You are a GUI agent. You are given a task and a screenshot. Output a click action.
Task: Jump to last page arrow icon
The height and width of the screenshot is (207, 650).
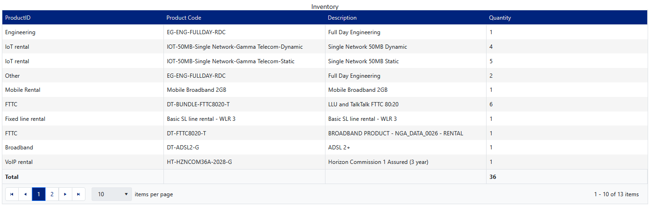(x=78, y=194)
